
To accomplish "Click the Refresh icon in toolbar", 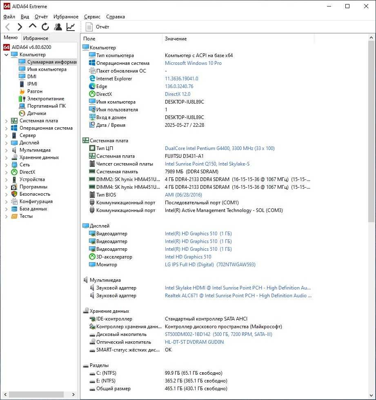I will pyautogui.click(x=45, y=27).
